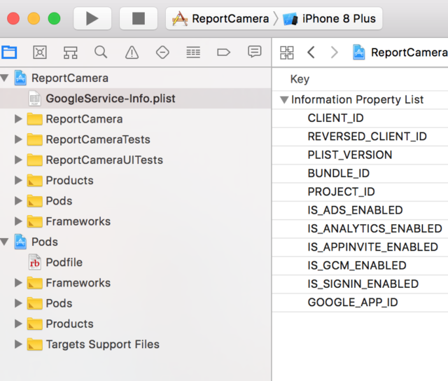This screenshot has width=448, height=381.
Task: Open the Issue navigator
Action: [132, 53]
